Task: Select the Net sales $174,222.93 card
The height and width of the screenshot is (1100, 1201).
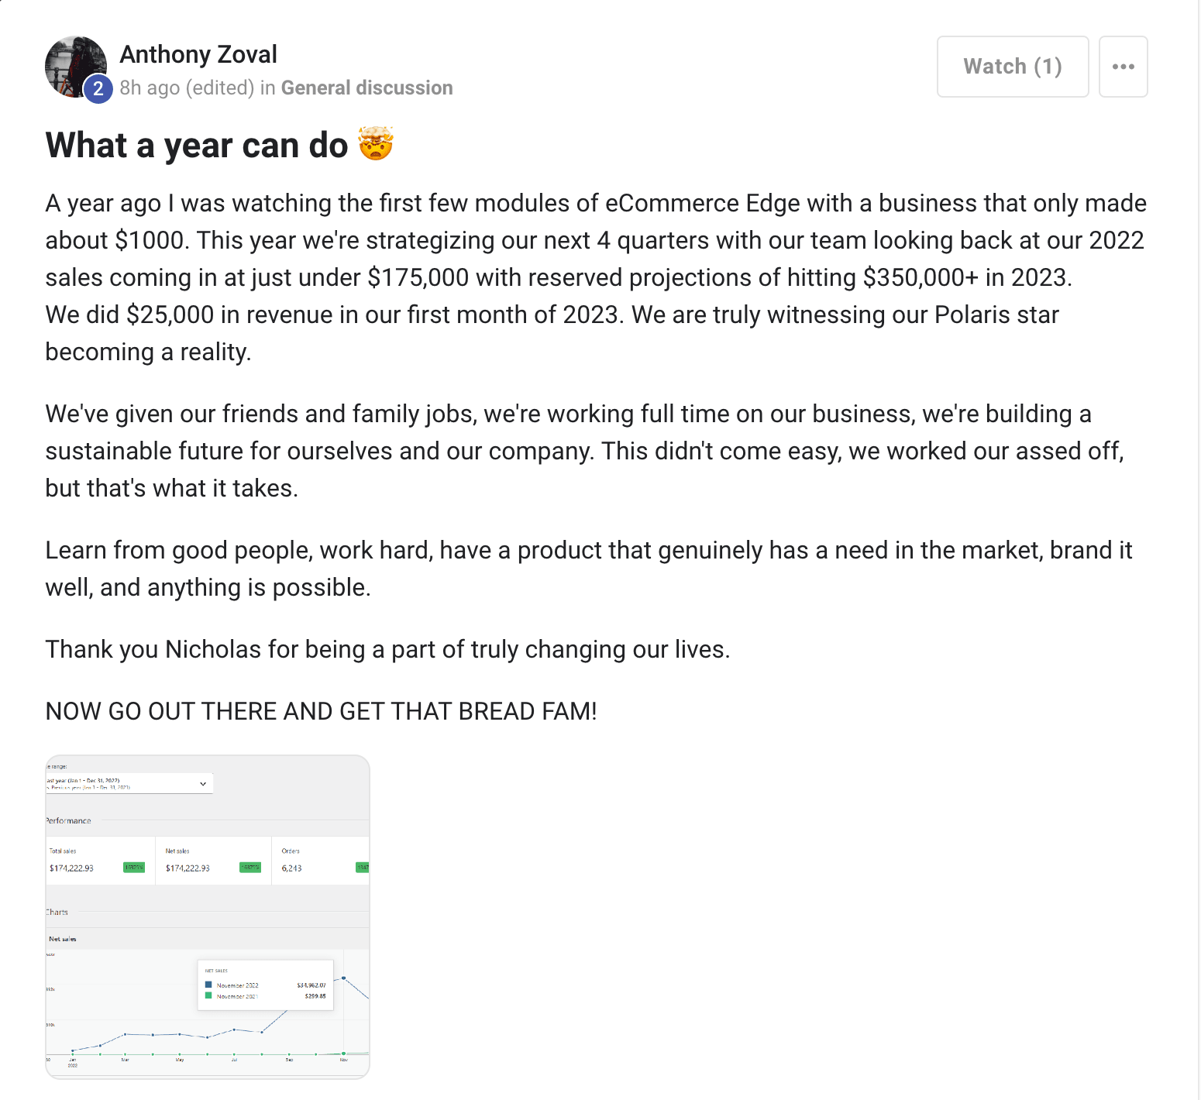Action: (x=213, y=860)
